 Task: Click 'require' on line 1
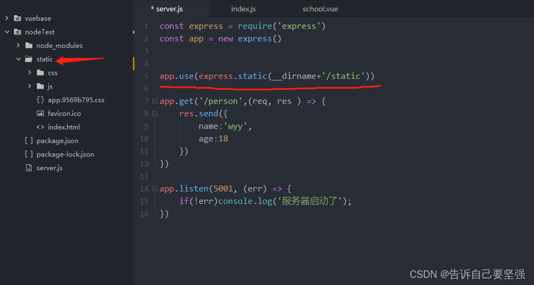coord(255,26)
